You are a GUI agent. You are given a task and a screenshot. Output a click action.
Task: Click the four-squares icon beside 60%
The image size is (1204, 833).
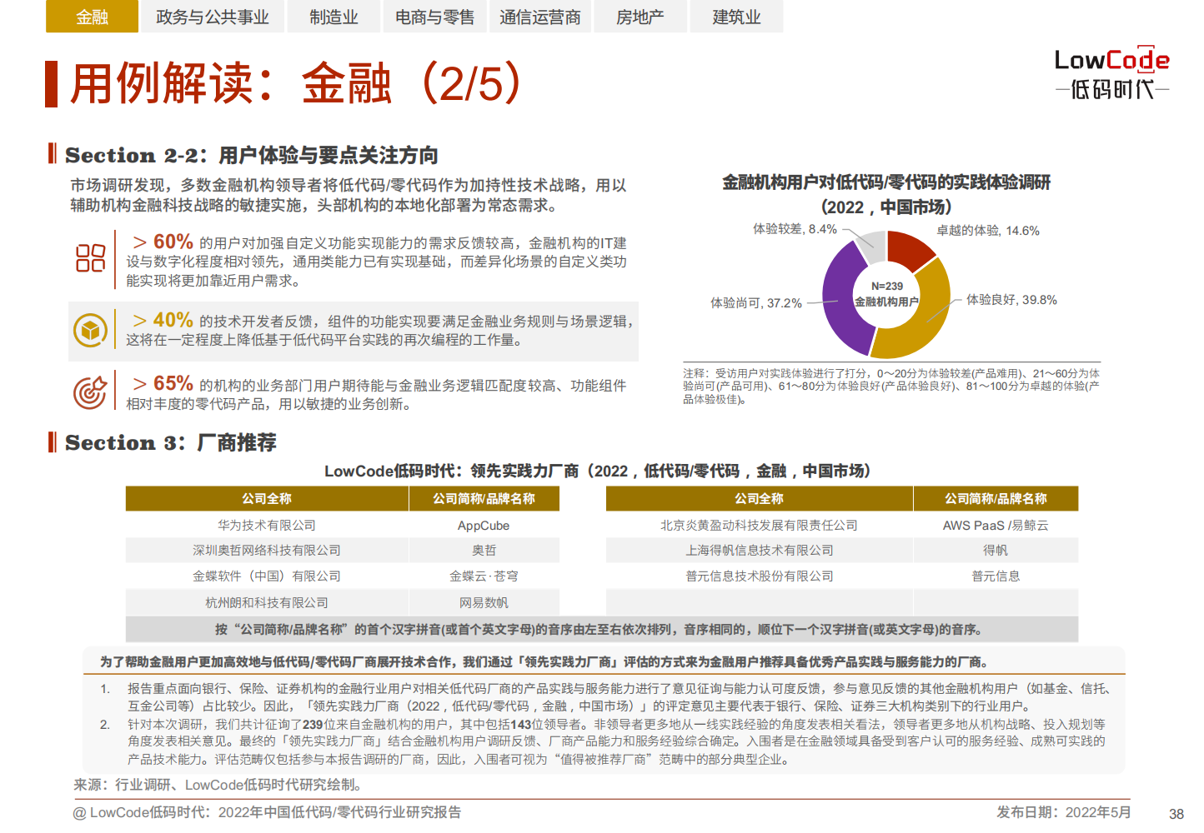90,258
